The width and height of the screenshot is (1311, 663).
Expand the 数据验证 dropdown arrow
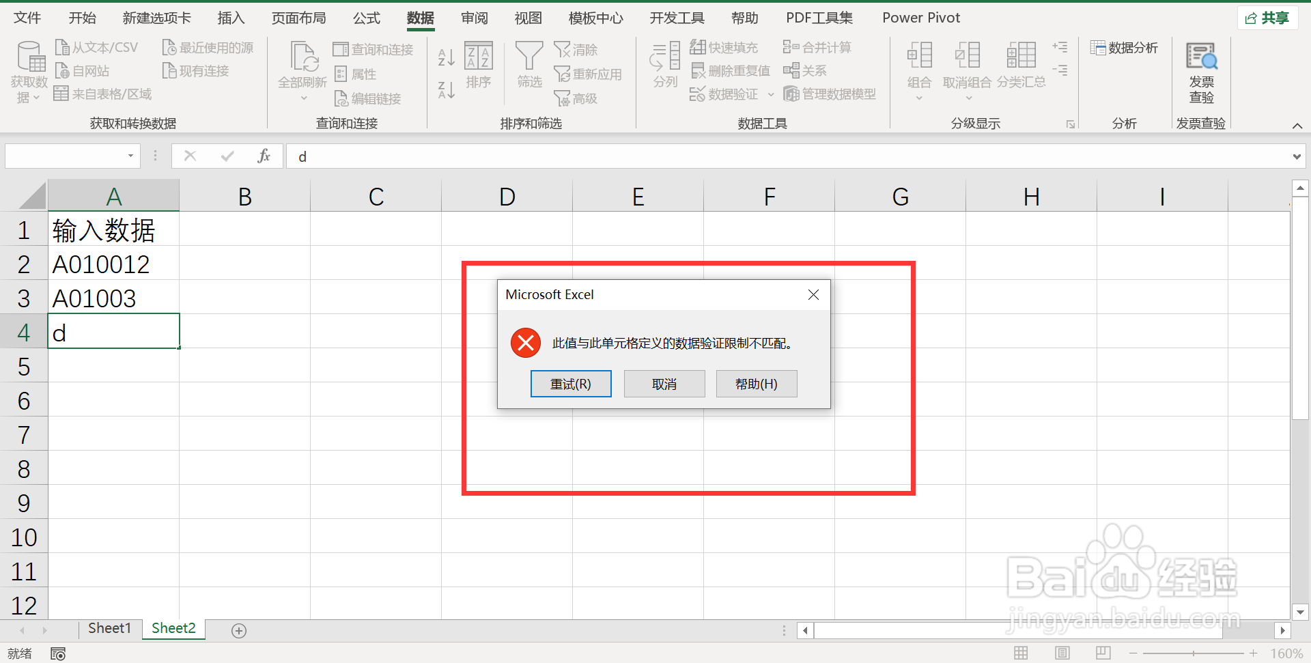click(x=771, y=95)
